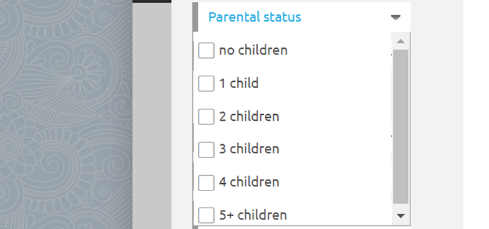This screenshot has width=489, height=229.
Task: Click the scrollbar track below the thumb
Action: pos(400,207)
